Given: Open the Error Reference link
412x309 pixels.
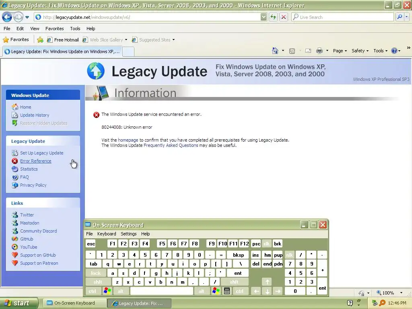Looking at the screenshot, I should pyautogui.click(x=36, y=161).
